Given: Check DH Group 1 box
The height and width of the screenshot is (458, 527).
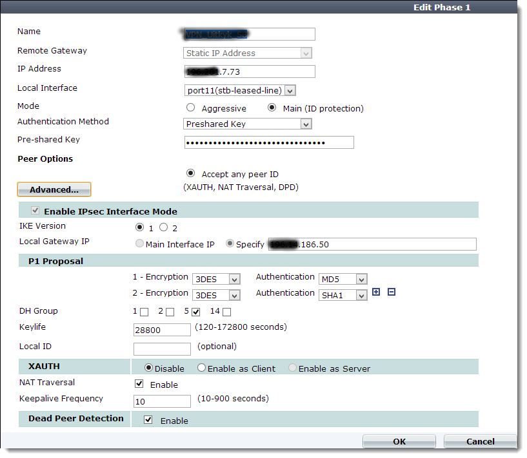Looking at the screenshot, I should (144, 312).
